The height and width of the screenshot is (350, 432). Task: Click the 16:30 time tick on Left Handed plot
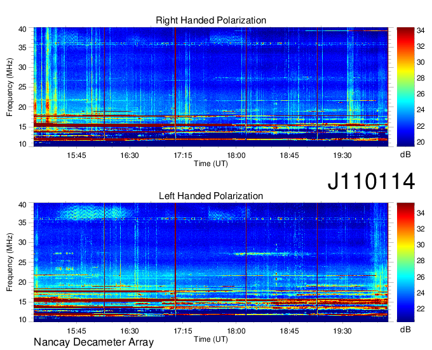(x=130, y=331)
